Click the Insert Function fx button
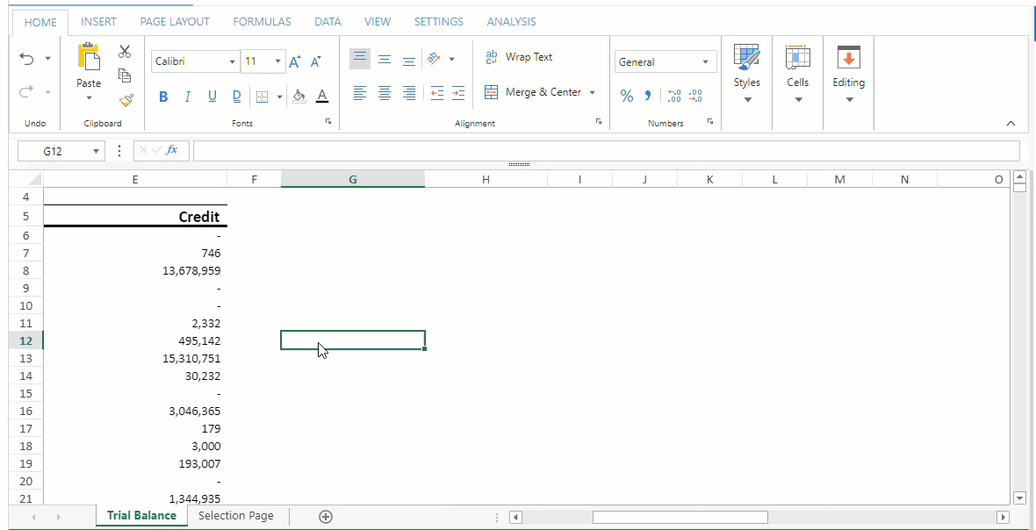The image size is (1036, 530). (172, 150)
